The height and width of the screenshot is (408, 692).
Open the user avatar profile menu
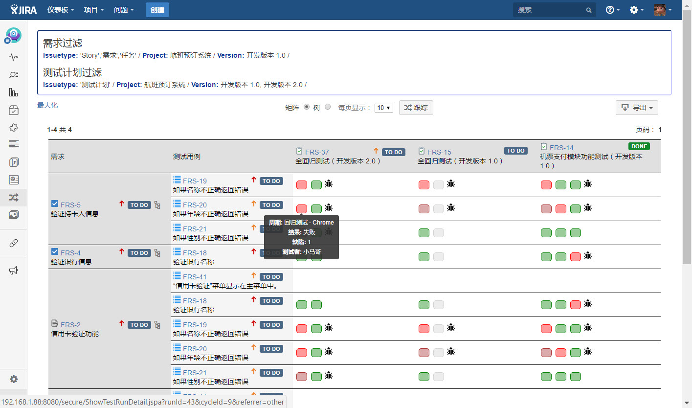tap(663, 10)
